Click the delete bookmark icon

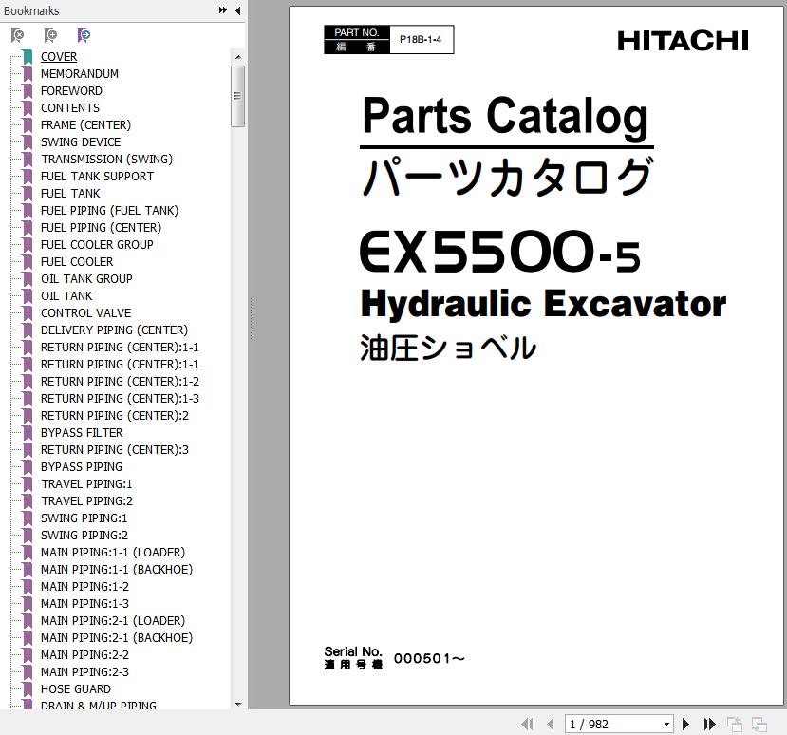pyautogui.click(x=17, y=35)
